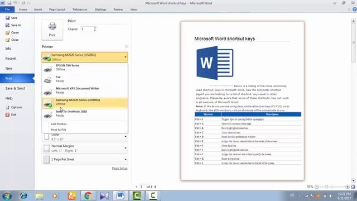The width and height of the screenshot is (357, 201).
Task: Click the zoom in plus icon
Action: 348,186
